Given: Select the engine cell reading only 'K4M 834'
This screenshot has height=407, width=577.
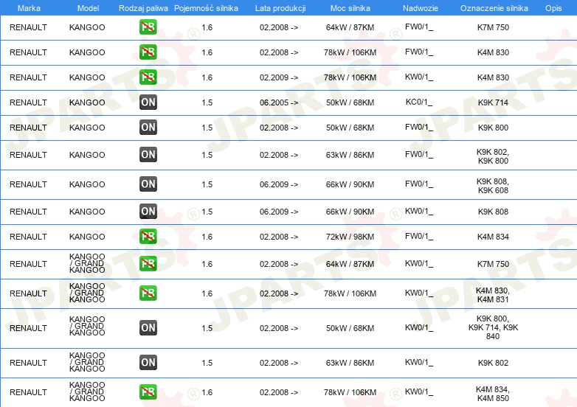Looking at the screenshot, I should tap(493, 237).
